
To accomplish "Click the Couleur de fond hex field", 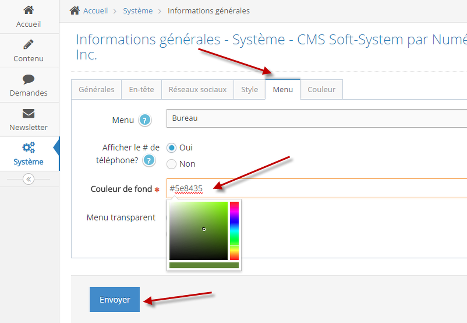I will 317,188.
